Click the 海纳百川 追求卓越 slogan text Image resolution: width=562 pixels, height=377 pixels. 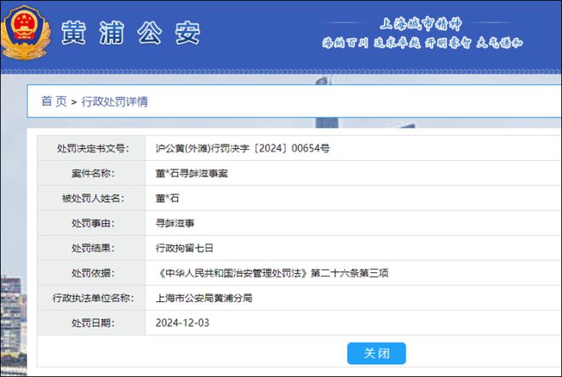click(x=422, y=43)
